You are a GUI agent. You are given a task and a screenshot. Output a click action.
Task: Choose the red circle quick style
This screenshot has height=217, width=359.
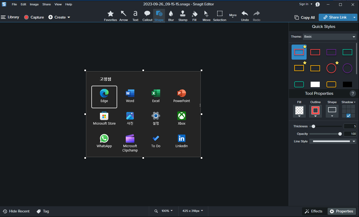click(x=331, y=68)
